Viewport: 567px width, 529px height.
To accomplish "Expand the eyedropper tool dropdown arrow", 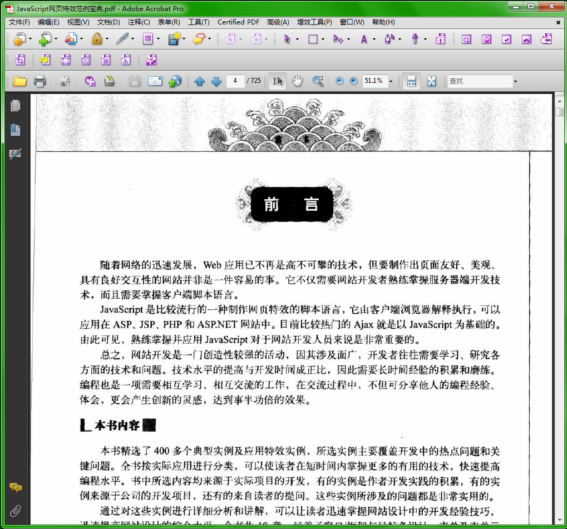I will pyautogui.click(x=425, y=39).
